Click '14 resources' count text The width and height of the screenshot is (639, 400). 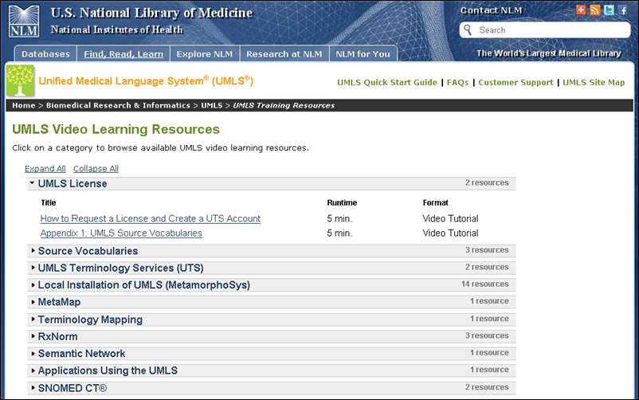coord(484,284)
